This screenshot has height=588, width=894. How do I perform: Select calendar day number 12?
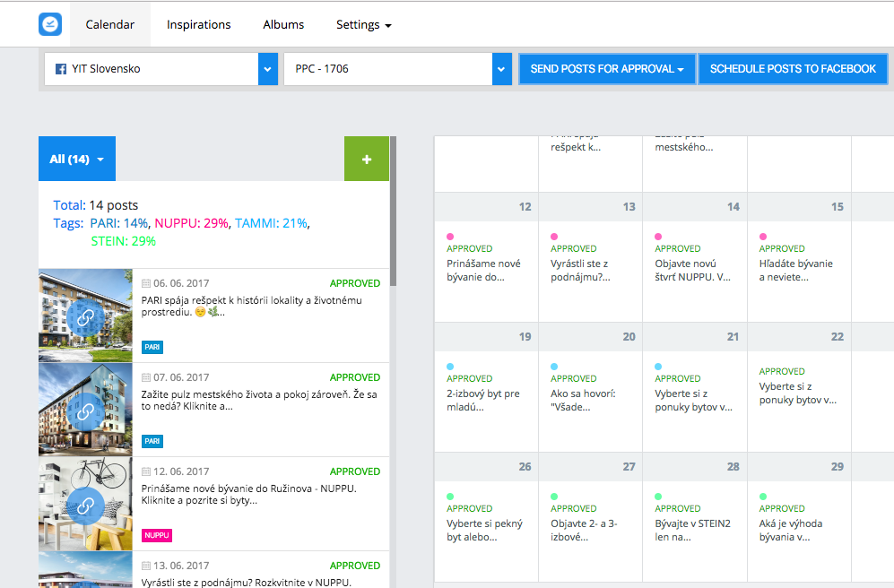pos(525,207)
